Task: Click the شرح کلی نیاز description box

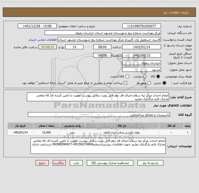Action: 98,97
